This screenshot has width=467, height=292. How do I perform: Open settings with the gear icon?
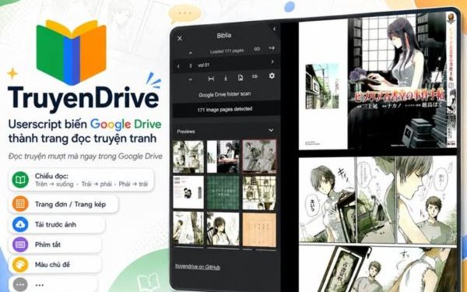[x=272, y=76]
